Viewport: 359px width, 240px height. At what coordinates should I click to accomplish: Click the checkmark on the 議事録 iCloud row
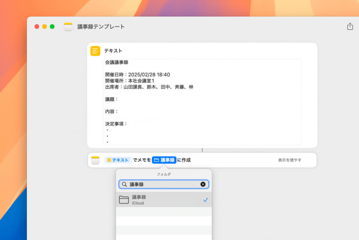coord(206,200)
